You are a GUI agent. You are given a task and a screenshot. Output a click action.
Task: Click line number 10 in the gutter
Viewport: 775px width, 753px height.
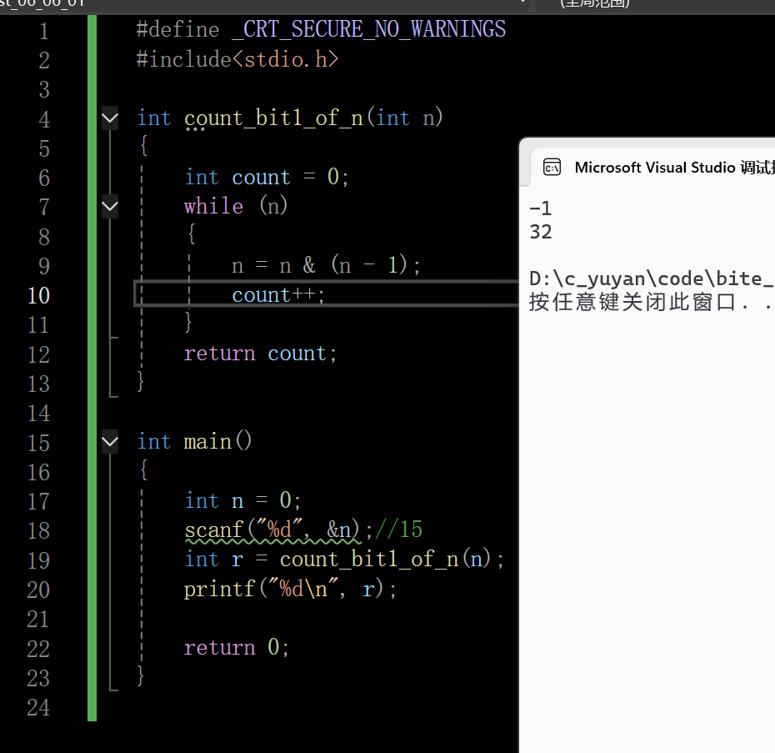38,296
